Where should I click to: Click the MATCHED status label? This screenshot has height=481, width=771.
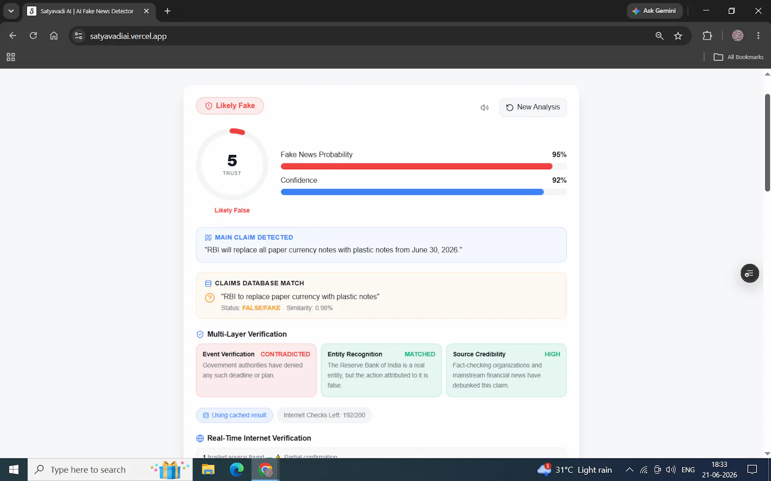coord(420,354)
